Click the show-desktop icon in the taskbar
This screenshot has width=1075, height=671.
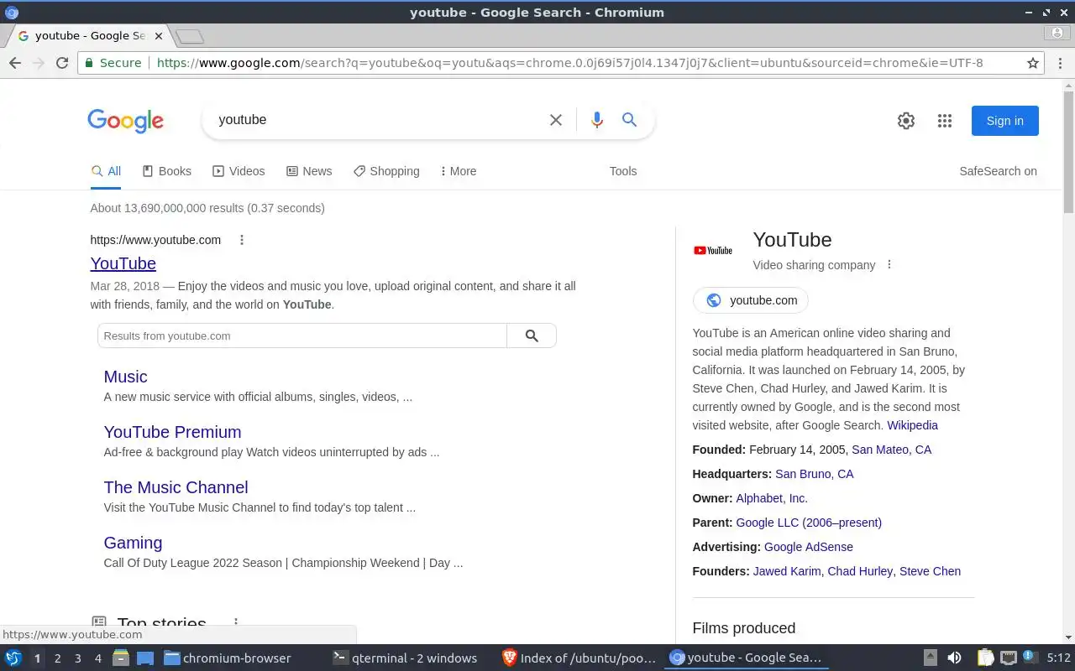[x=144, y=658]
